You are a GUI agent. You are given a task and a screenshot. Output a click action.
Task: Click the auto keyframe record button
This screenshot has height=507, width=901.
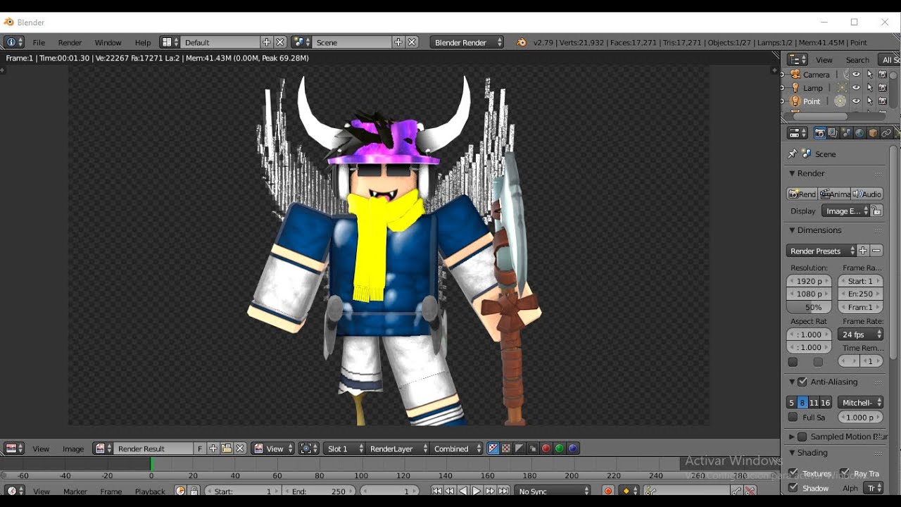(x=608, y=491)
